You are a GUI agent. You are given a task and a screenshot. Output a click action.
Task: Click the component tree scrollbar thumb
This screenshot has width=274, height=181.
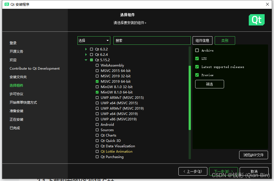(190, 98)
